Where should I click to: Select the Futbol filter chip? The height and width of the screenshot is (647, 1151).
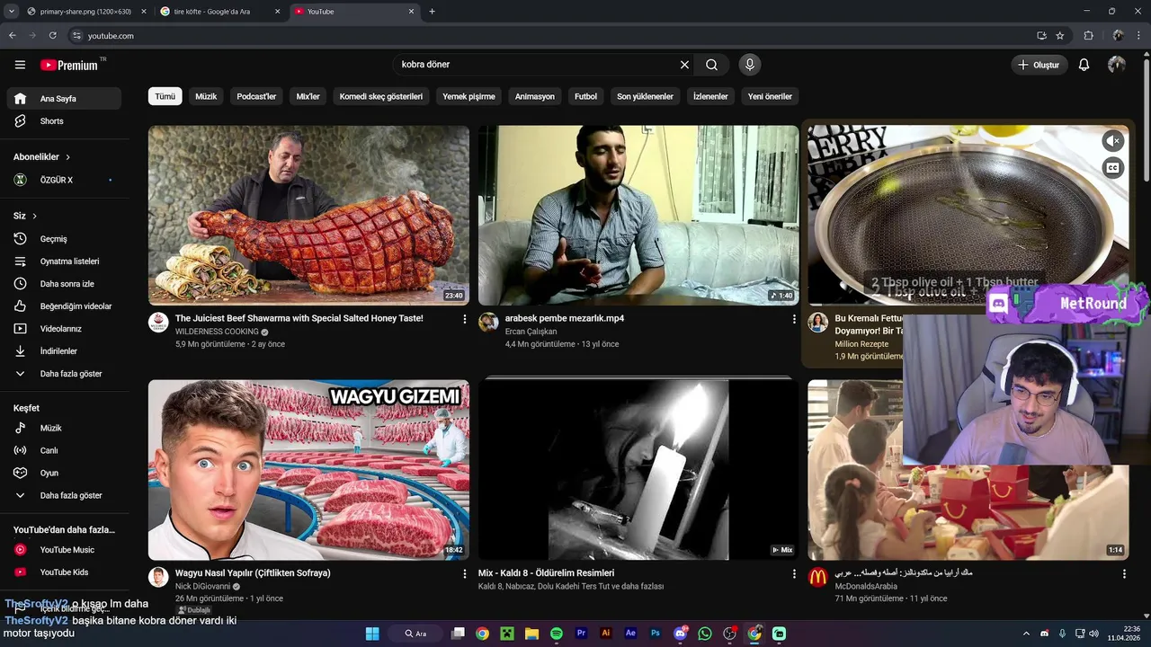pos(586,96)
